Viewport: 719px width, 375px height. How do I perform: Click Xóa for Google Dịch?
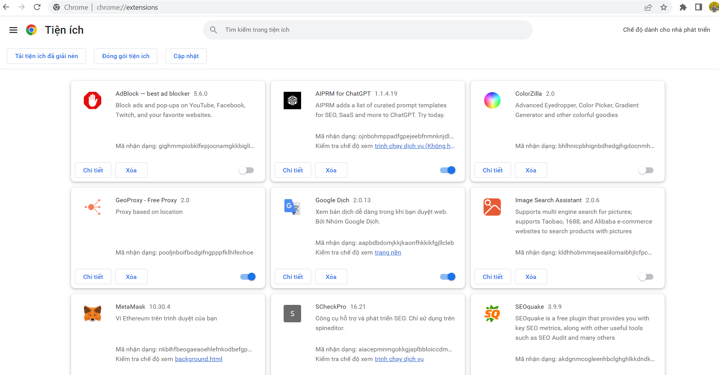[331, 277]
